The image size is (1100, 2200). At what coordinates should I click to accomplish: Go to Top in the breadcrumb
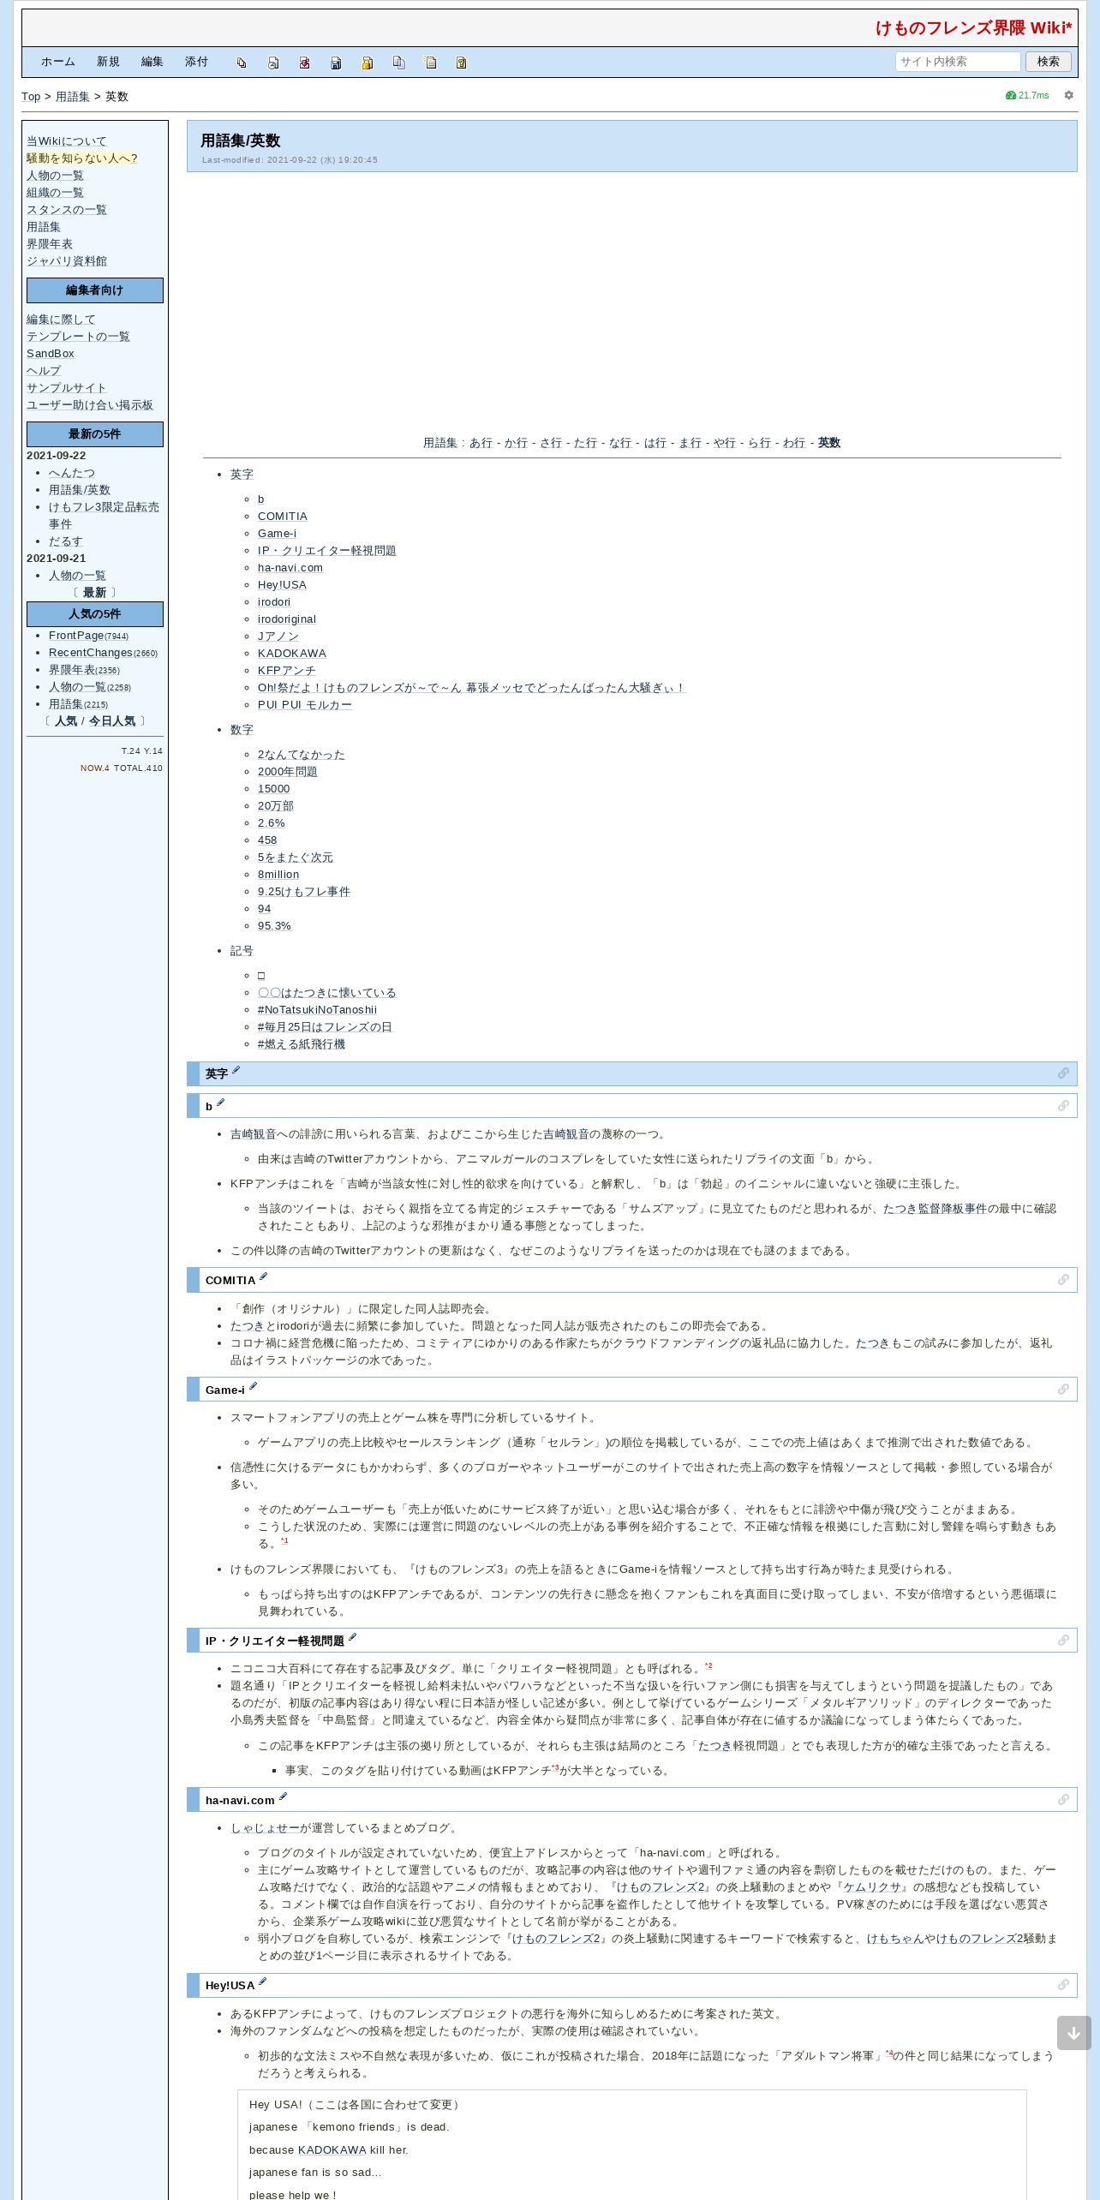coord(31,97)
